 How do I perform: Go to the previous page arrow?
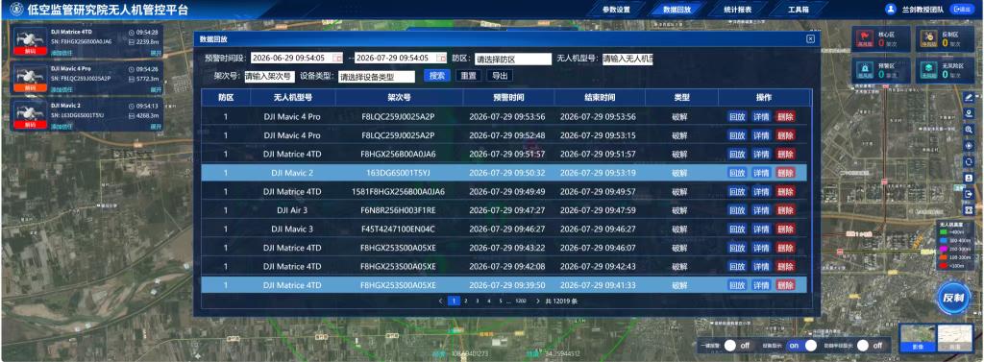point(440,302)
